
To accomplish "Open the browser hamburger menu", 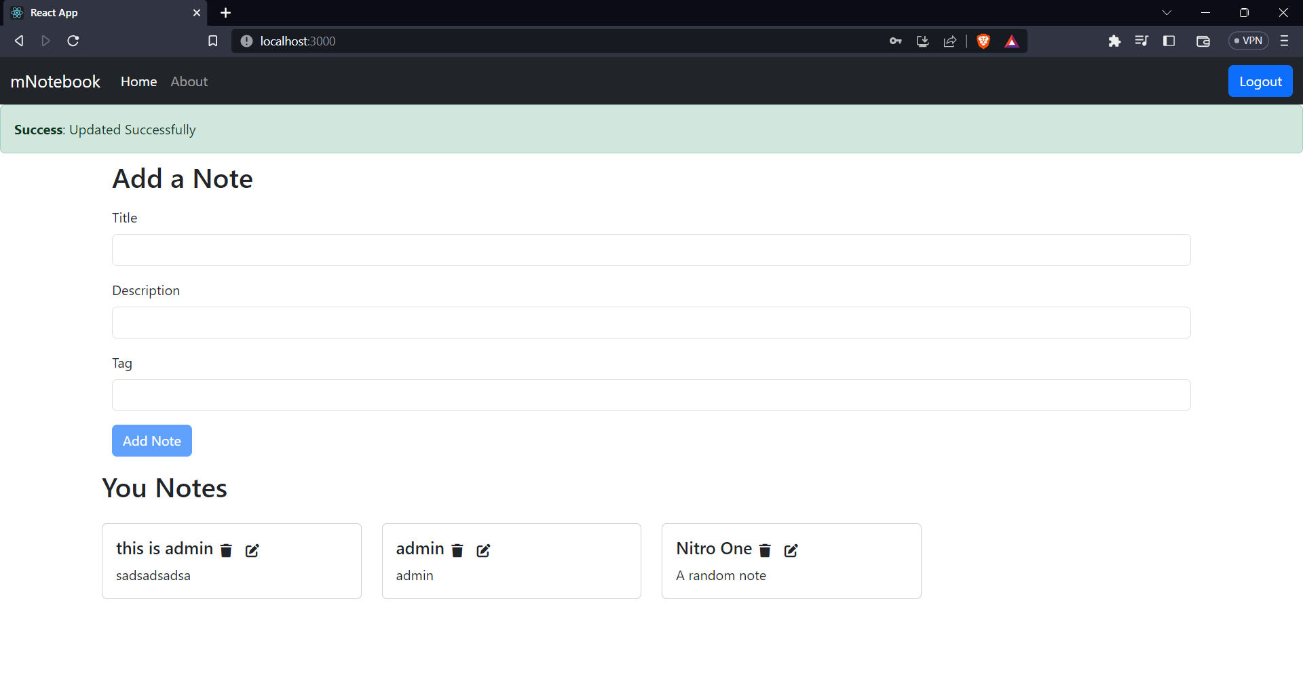I will [1285, 41].
